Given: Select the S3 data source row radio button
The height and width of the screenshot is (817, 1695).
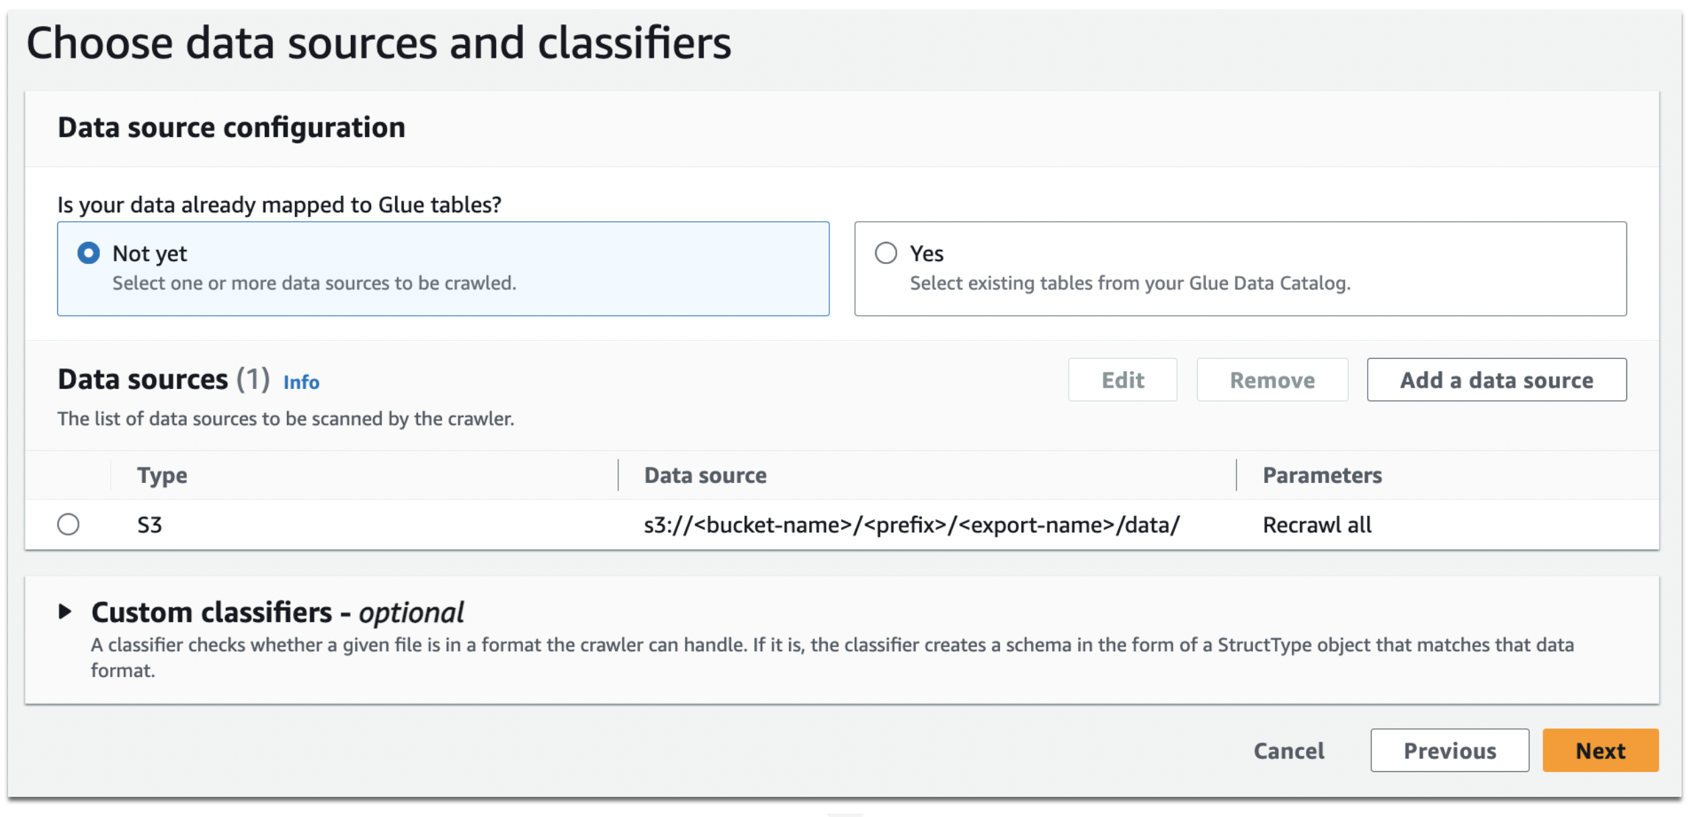Looking at the screenshot, I should click(69, 525).
